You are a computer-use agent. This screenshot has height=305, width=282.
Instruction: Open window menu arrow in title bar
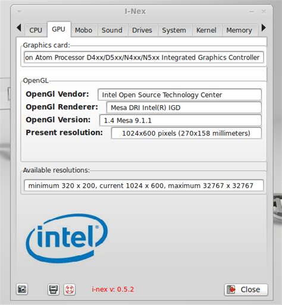click(19, 11)
